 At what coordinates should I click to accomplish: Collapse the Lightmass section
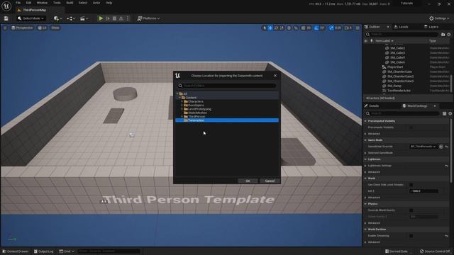point(366,159)
